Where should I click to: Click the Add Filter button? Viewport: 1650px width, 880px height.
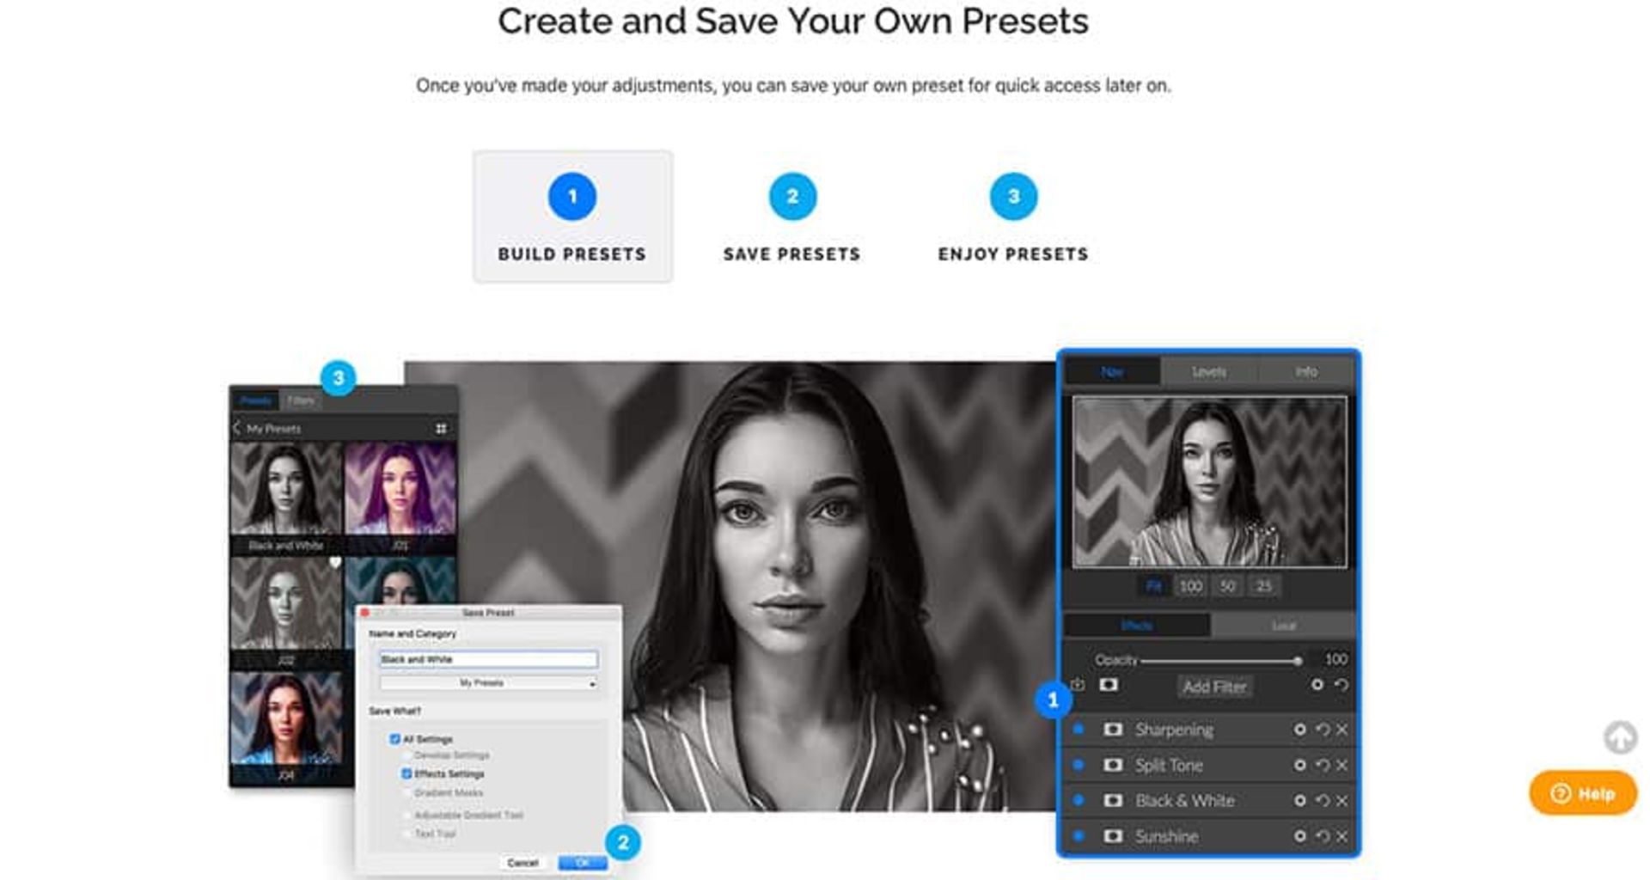(1213, 686)
